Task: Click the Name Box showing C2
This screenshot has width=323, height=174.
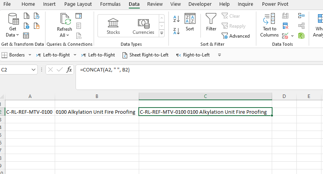Action: point(15,70)
